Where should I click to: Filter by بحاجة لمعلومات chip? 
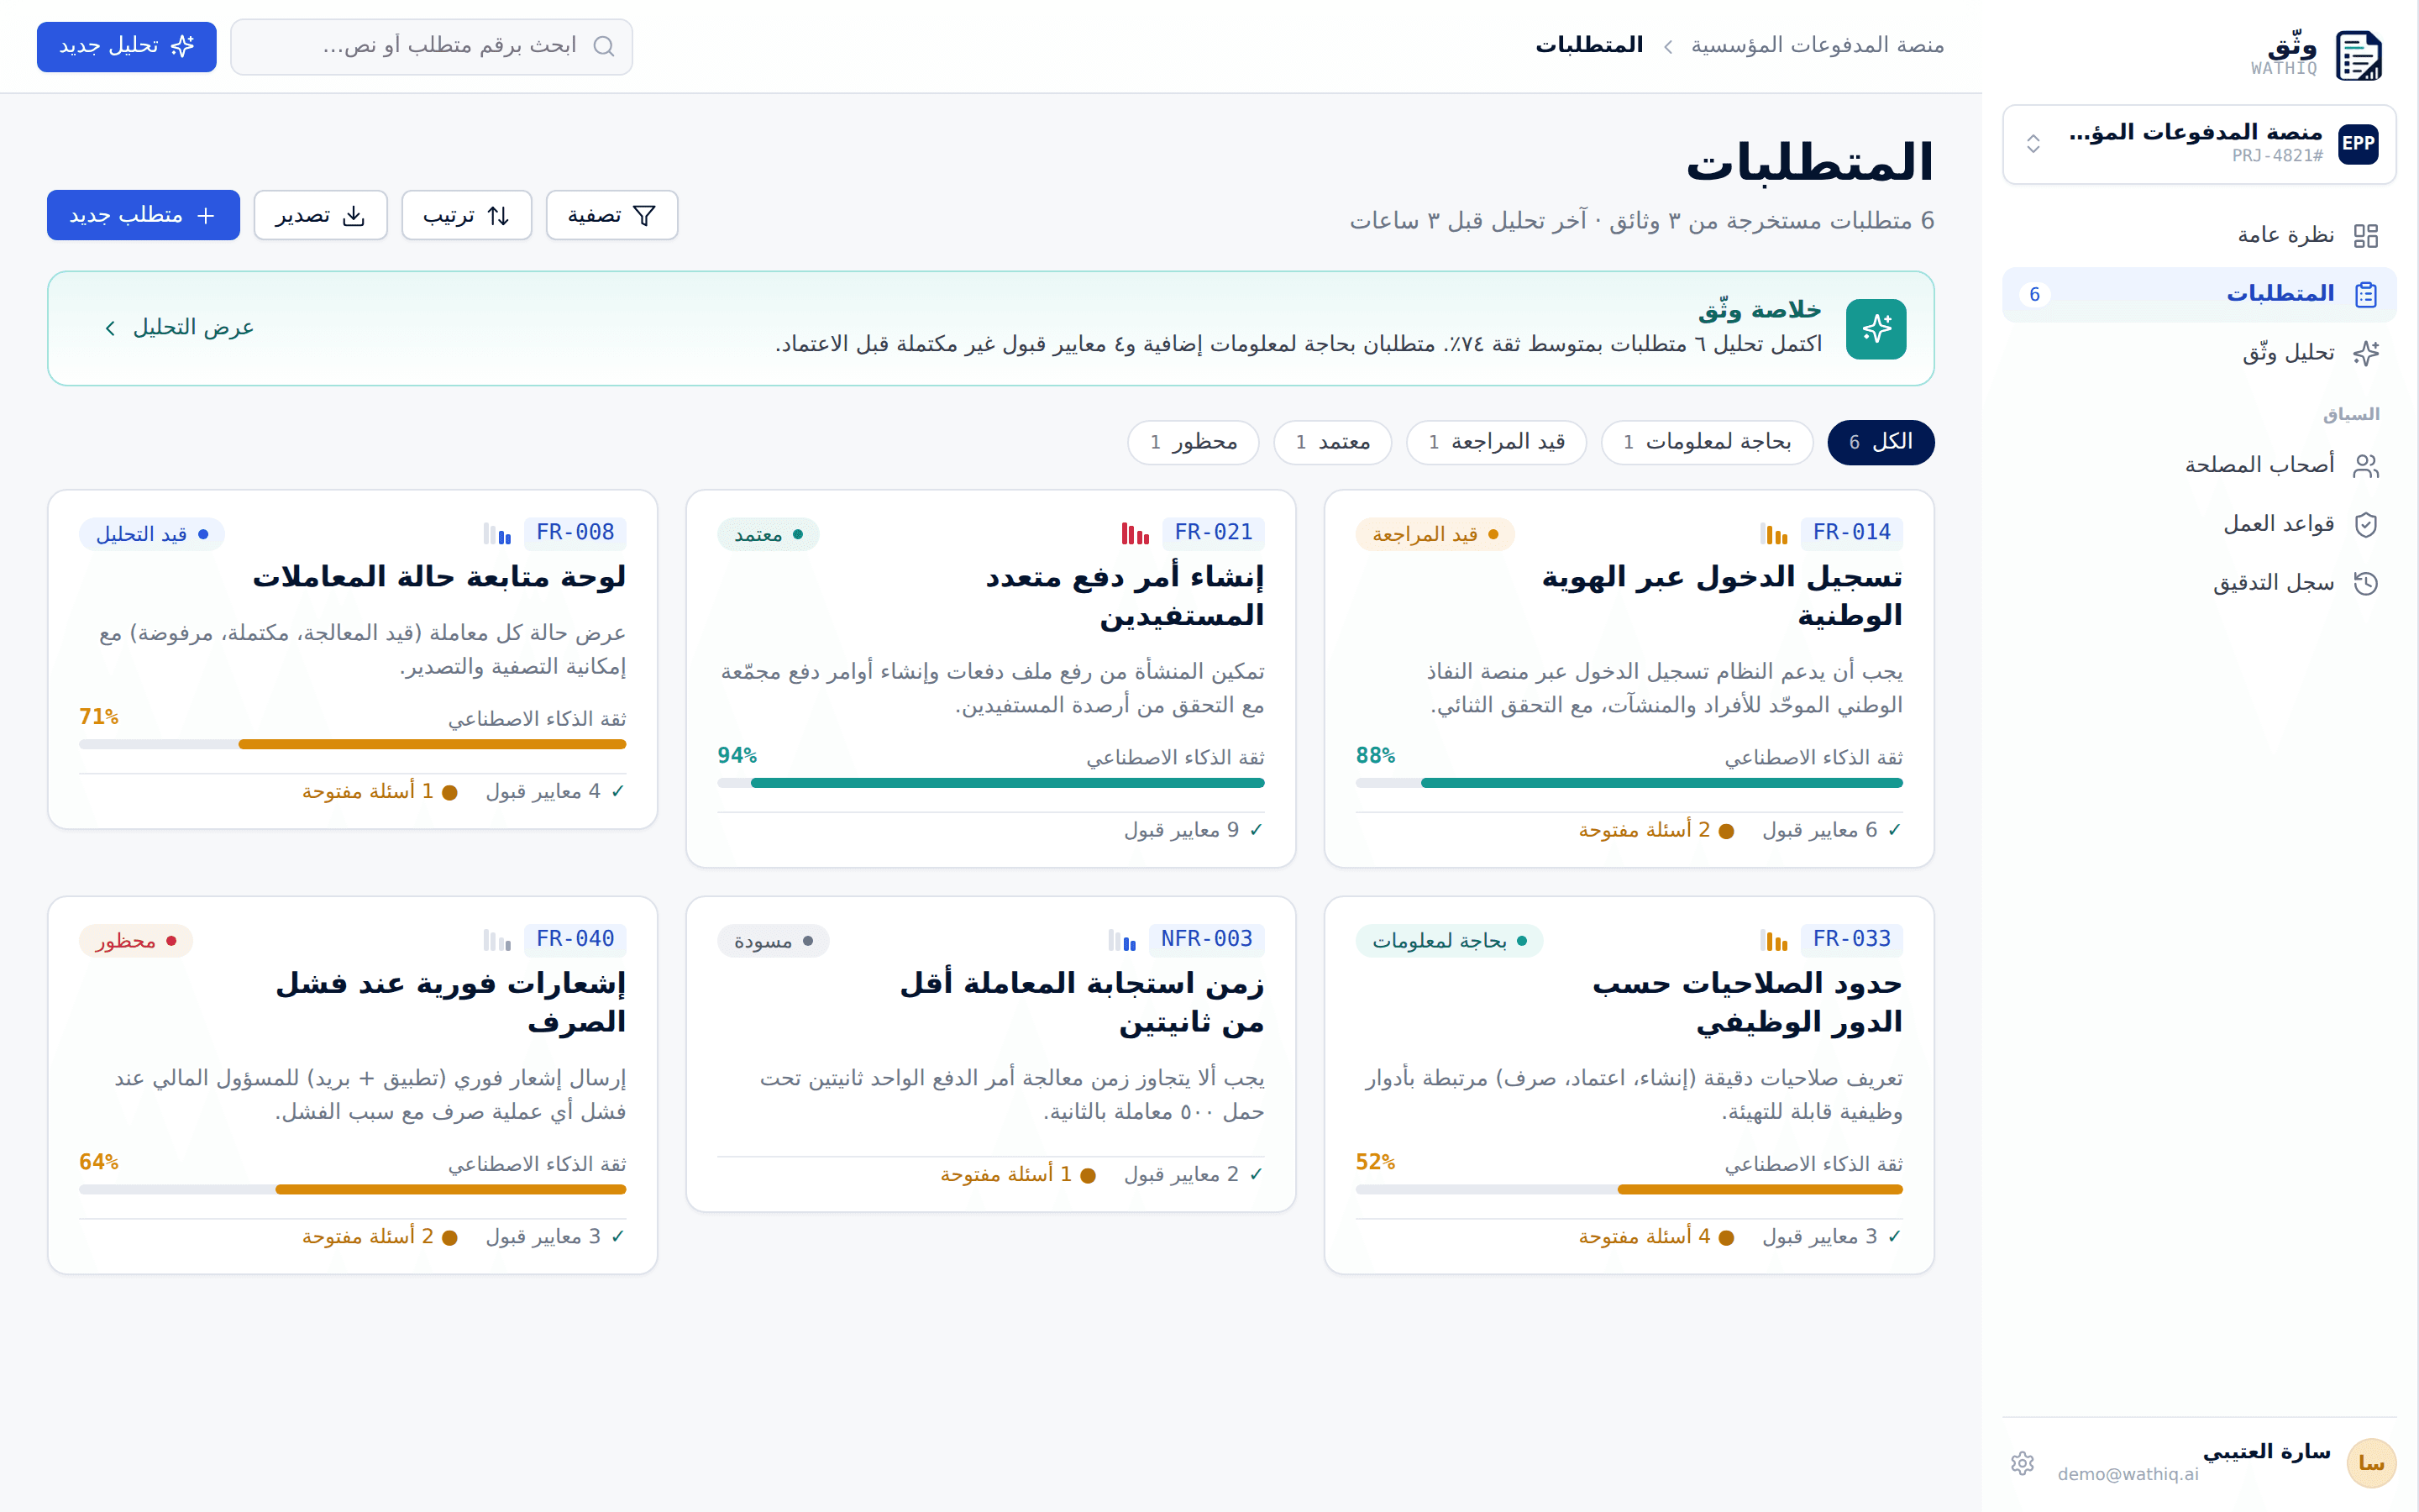tap(1706, 442)
